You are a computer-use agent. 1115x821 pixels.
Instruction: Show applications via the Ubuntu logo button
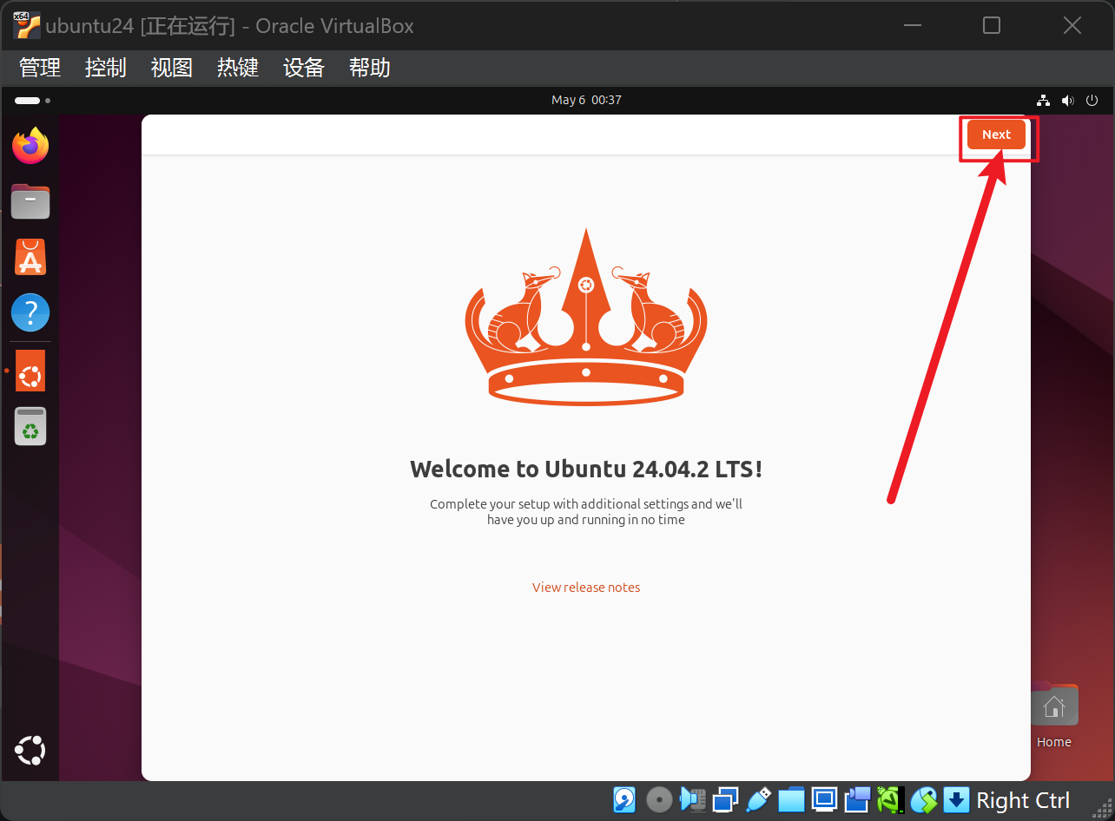pyautogui.click(x=30, y=751)
